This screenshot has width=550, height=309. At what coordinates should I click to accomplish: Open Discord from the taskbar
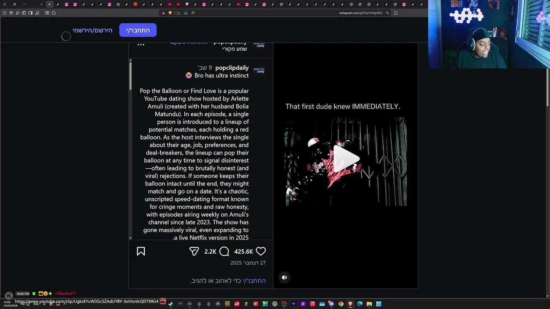click(x=331, y=304)
